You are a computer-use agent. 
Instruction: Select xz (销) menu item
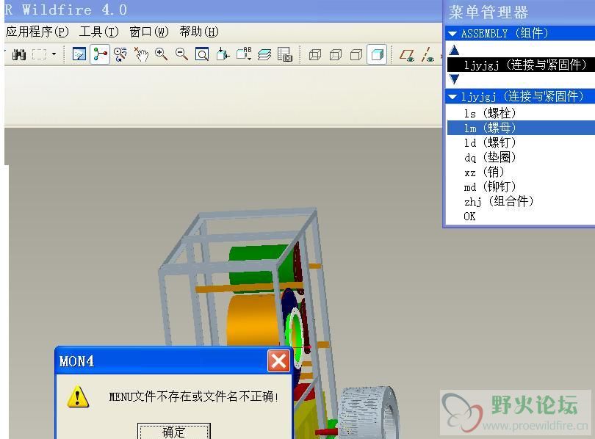click(520, 172)
